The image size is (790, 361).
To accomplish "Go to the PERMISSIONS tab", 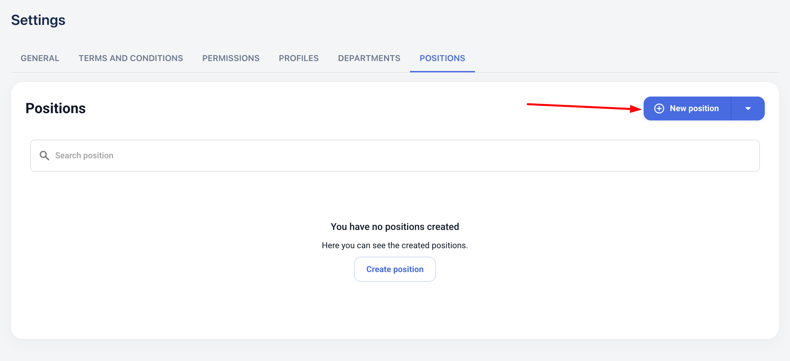I will 231,58.
